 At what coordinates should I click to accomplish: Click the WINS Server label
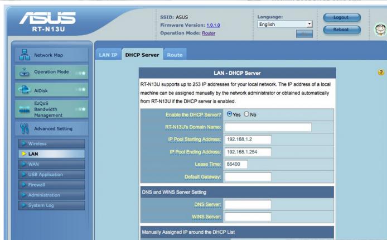[x=206, y=217]
